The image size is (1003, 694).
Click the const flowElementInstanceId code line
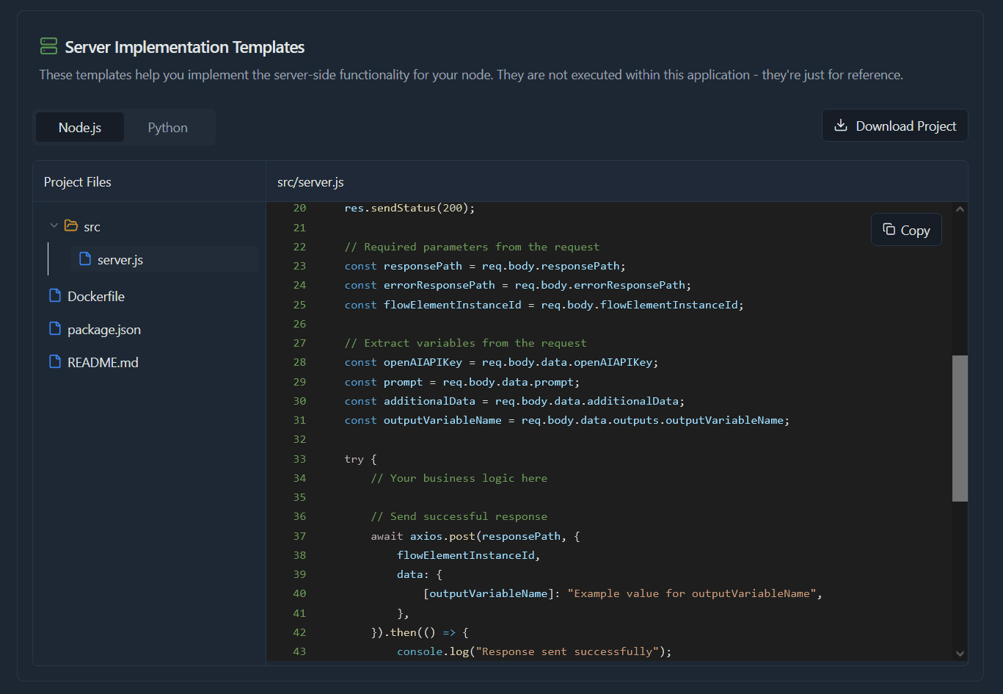point(544,304)
